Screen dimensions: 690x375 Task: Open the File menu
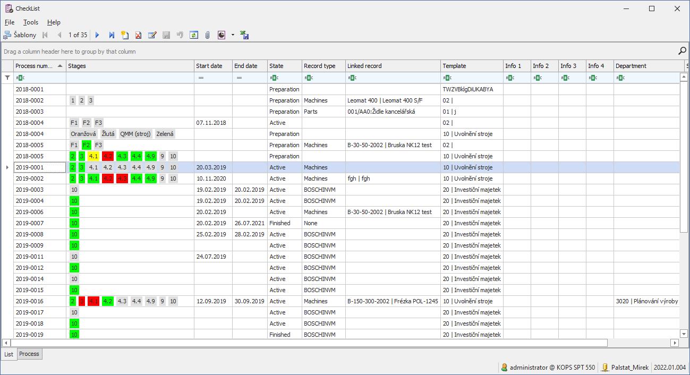pos(10,22)
